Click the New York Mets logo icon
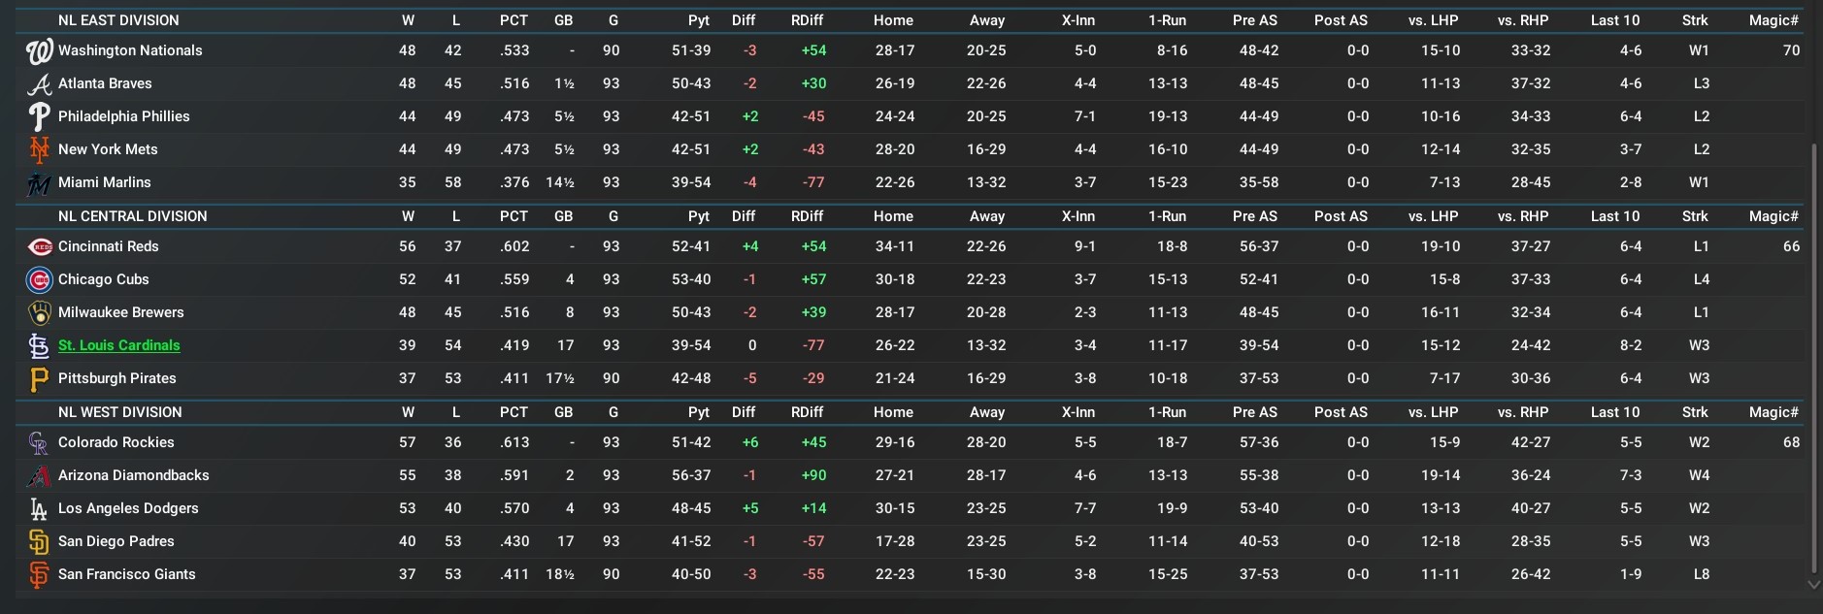 coord(39,150)
